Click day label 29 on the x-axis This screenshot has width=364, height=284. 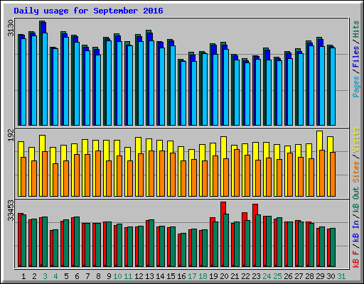pos(320,276)
